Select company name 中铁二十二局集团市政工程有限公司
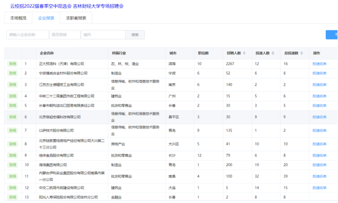Screen dimensions: 338x203 (x=67, y=96)
